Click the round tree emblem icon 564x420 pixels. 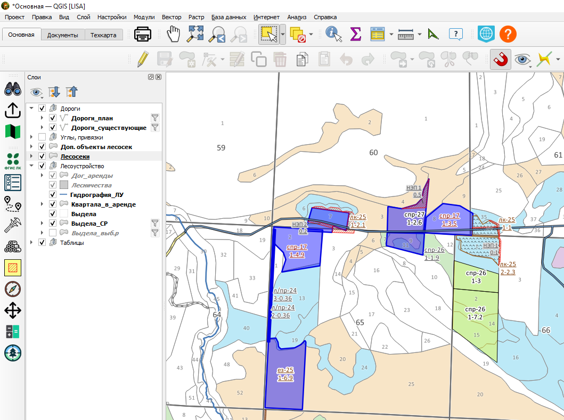pyautogui.click(x=13, y=353)
